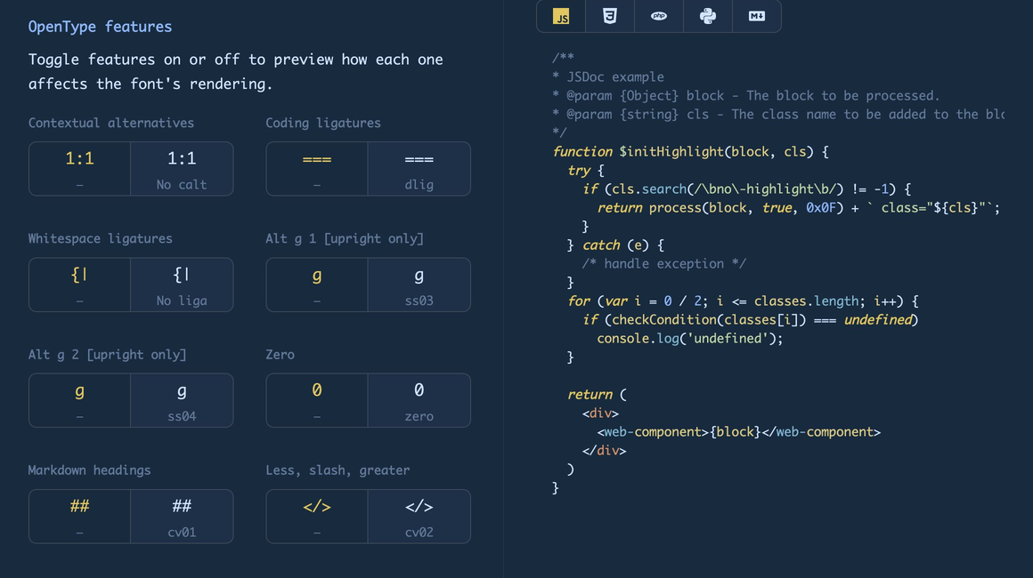Click the Whitespace ligatures label
The width and height of the screenshot is (1033, 578).
pyautogui.click(x=100, y=238)
